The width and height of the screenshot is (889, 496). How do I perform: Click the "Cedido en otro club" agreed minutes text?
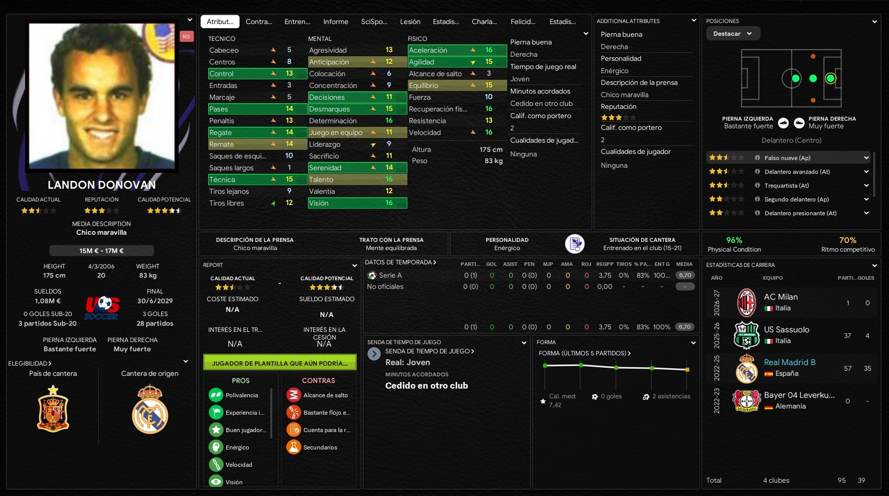point(427,386)
